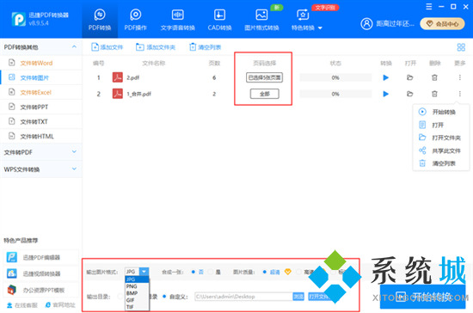
Task: Select the 否 radio for 合成一张
Action: pyautogui.click(x=193, y=272)
